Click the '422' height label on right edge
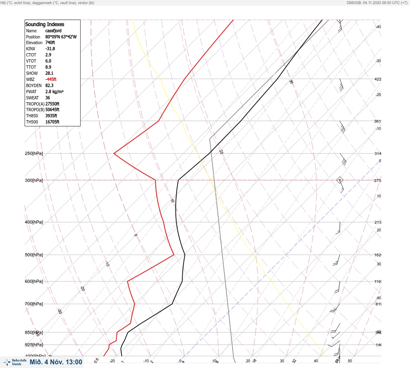 [x=378, y=79]
